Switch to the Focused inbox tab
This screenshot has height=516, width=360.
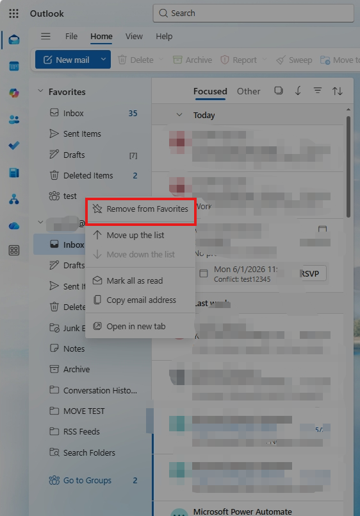[x=210, y=91]
